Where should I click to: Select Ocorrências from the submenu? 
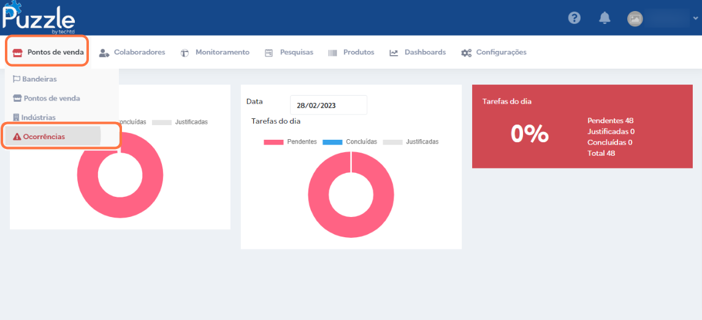click(44, 137)
